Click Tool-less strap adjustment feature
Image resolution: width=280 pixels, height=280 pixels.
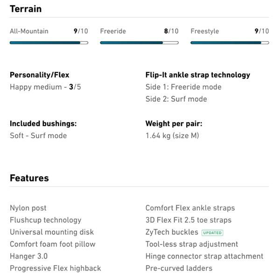(x=191, y=244)
